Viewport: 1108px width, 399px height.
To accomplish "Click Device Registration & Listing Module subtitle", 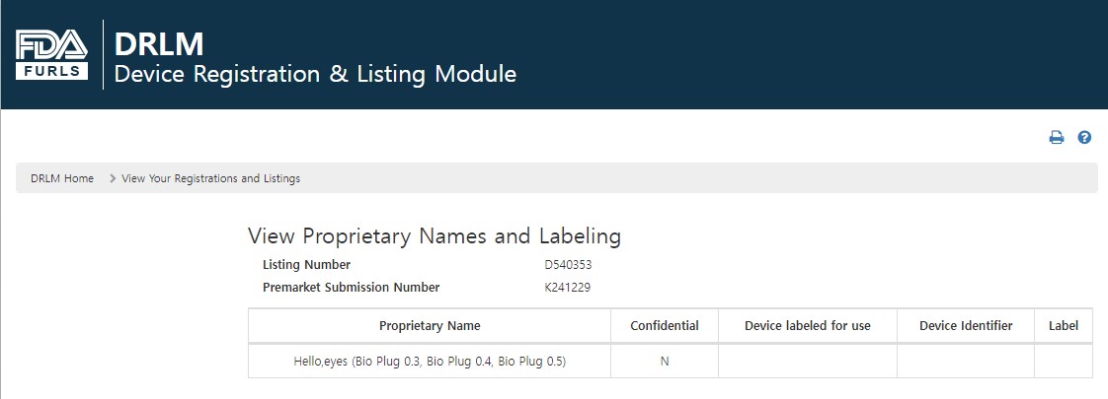I will click(315, 74).
